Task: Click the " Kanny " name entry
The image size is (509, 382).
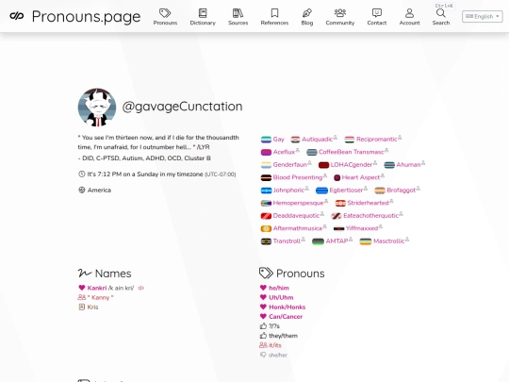Action: pyautogui.click(x=100, y=297)
